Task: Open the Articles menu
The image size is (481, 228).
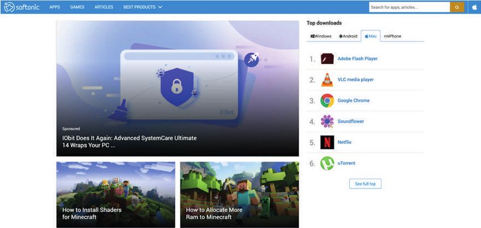Action: pyautogui.click(x=104, y=7)
